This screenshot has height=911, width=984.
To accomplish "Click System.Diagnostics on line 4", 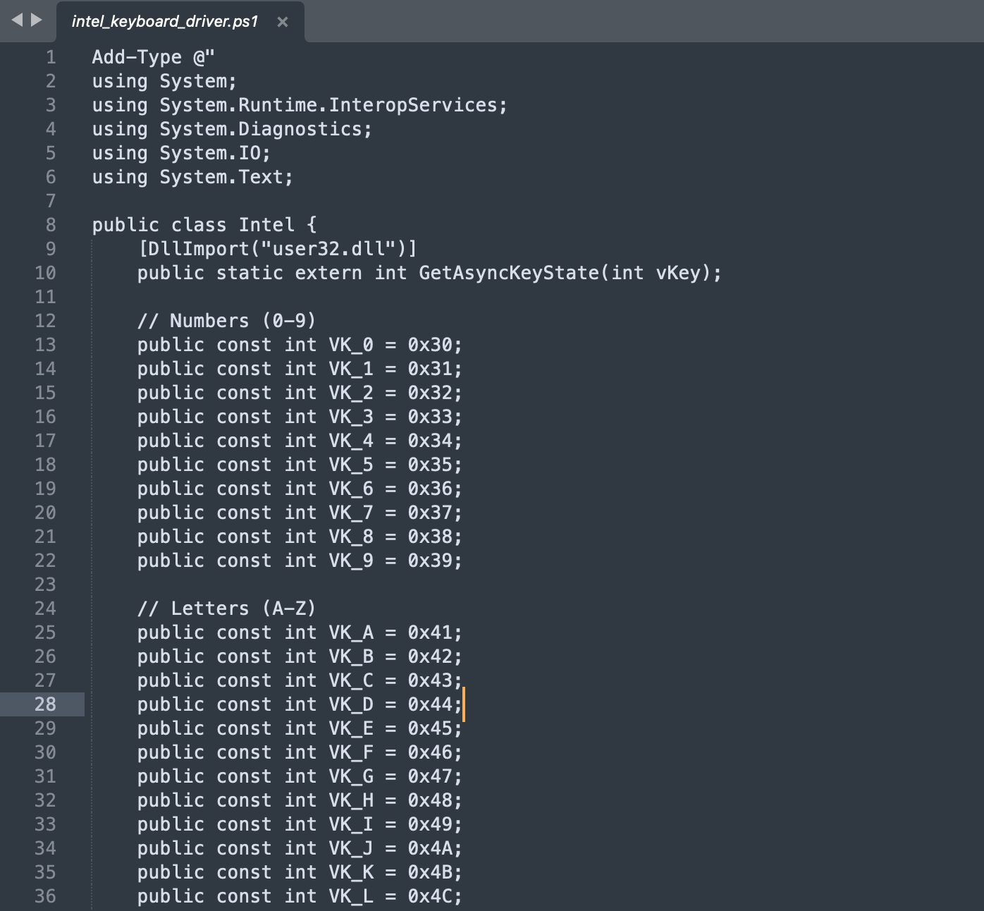I will tap(261, 129).
